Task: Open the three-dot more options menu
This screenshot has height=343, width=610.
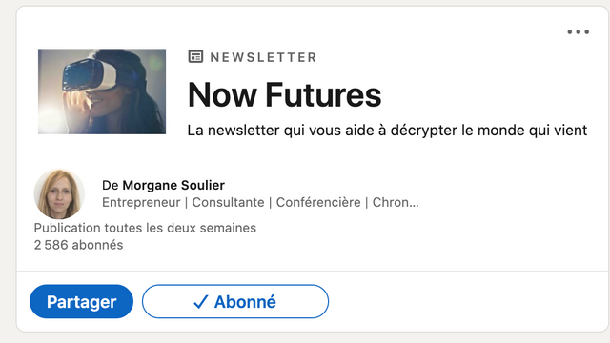Action: (578, 31)
